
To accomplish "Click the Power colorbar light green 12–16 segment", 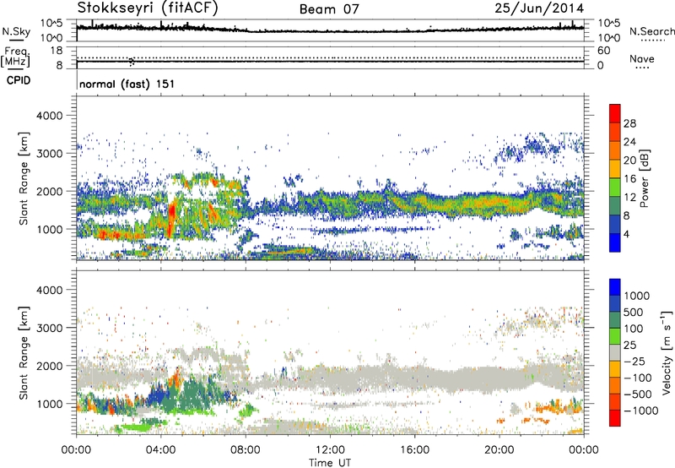I will 615,188.
